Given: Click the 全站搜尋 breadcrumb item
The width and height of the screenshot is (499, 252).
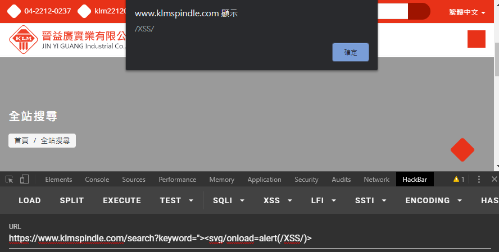Looking at the screenshot, I should click(56, 140).
